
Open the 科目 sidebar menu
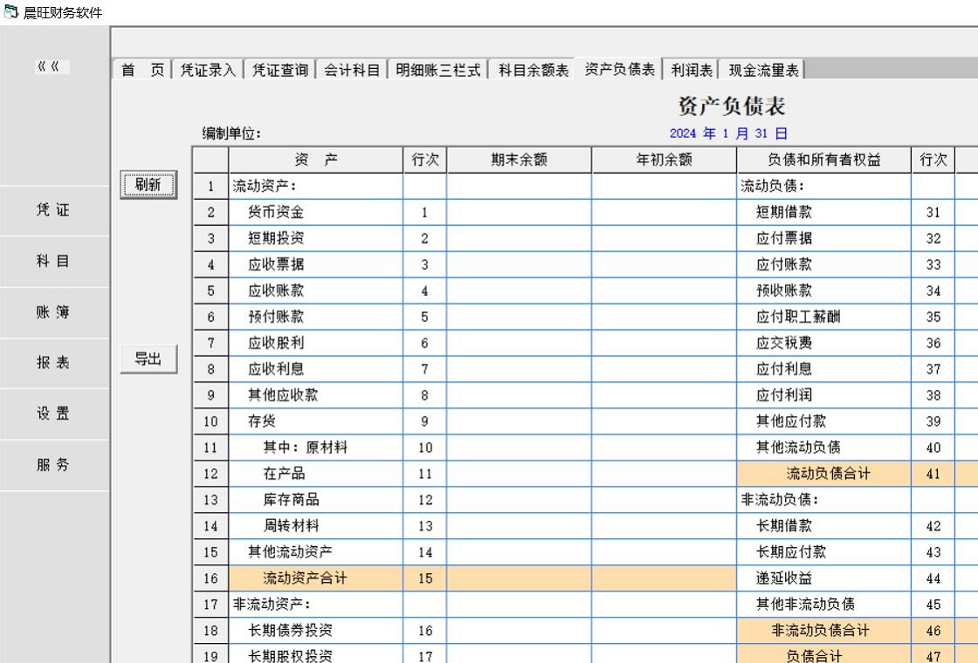coord(53,262)
